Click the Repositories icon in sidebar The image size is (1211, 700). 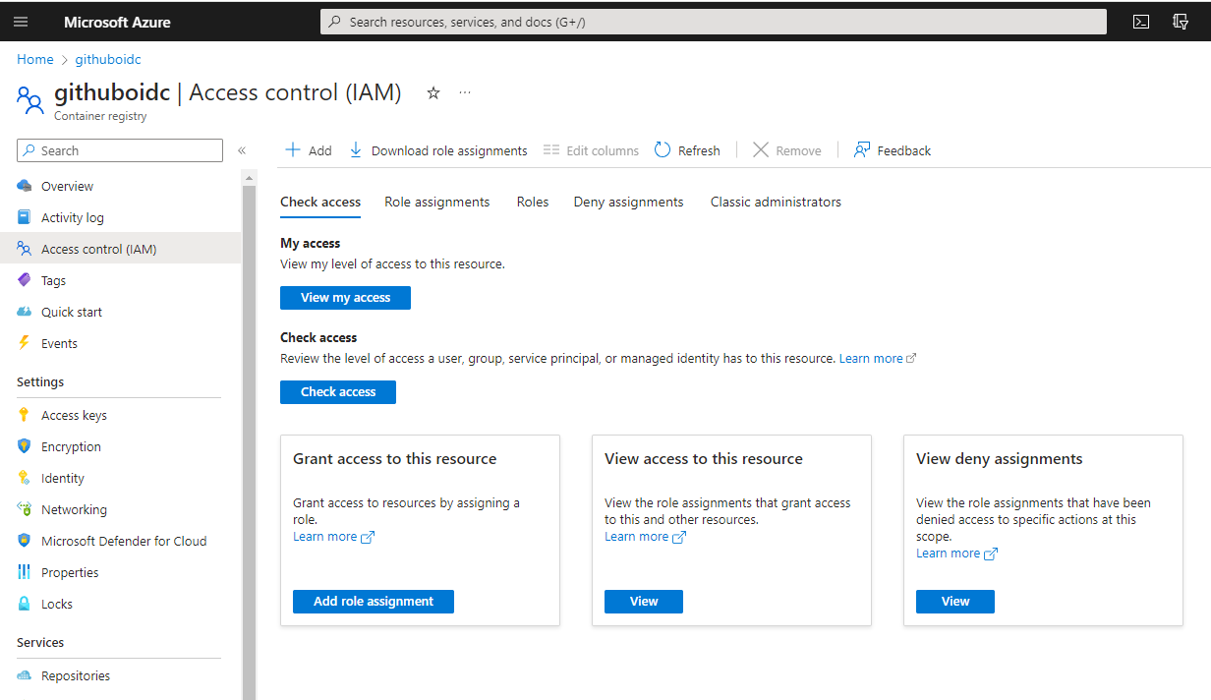(25, 675)
